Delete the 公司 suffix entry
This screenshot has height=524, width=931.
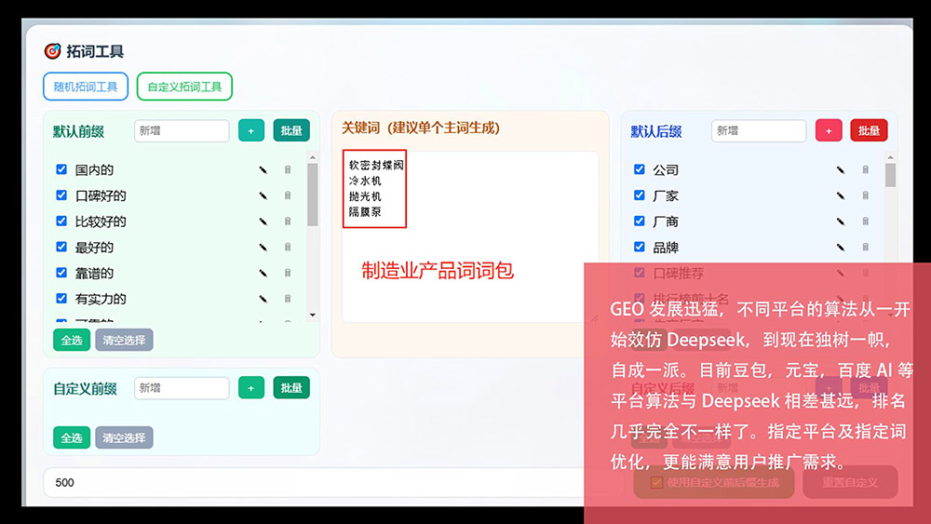[865, 169]
